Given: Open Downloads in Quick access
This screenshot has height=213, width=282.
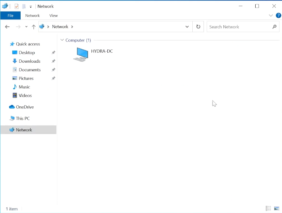Looking at the screenshot, I should tap(29, 61).
